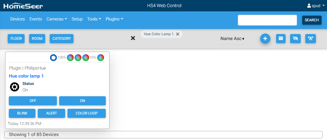This screenshot has width=327, height=140.
Task: Expand the Plugins menu
Action: click(x=114, y=19)
